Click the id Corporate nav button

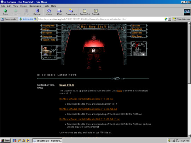(49, 32)
